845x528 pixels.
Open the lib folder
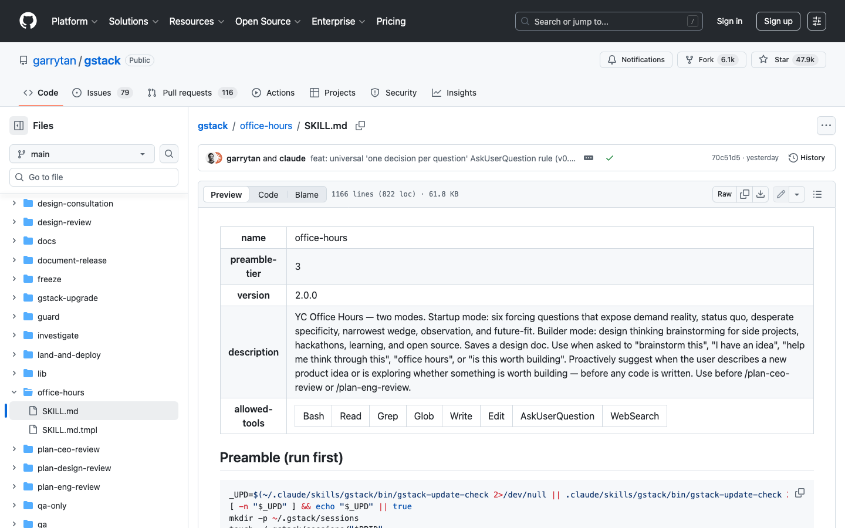42,374
